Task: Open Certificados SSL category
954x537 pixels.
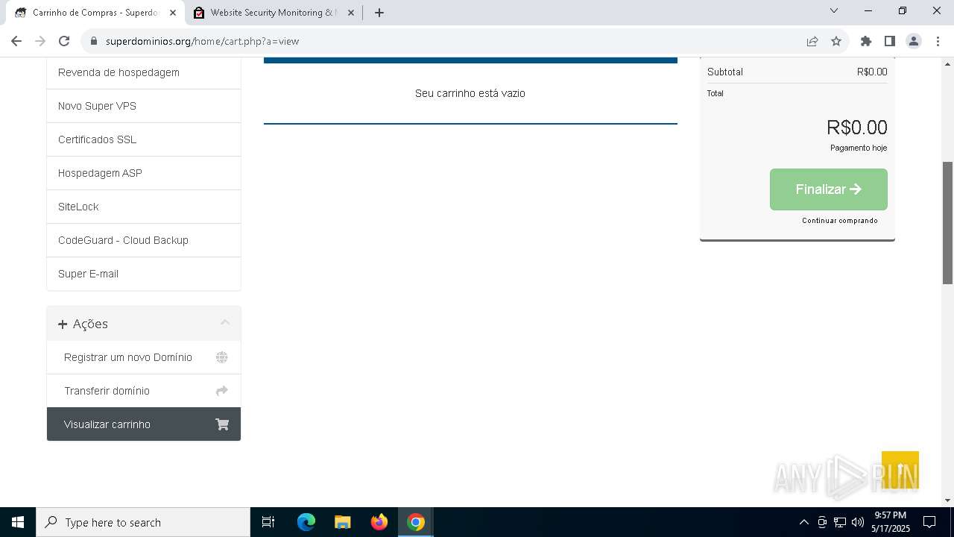Action: (144, 139)
